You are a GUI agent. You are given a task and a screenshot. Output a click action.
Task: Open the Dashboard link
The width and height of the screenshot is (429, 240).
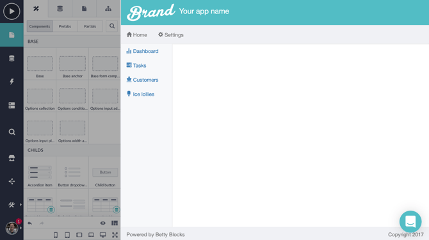pyautogui.click(x=142, y=51)
